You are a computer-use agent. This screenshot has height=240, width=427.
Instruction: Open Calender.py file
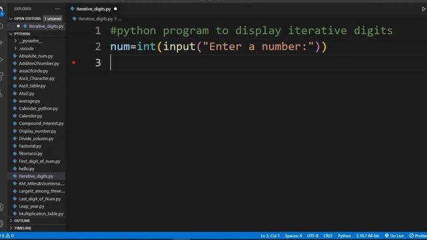pos(31,116)
